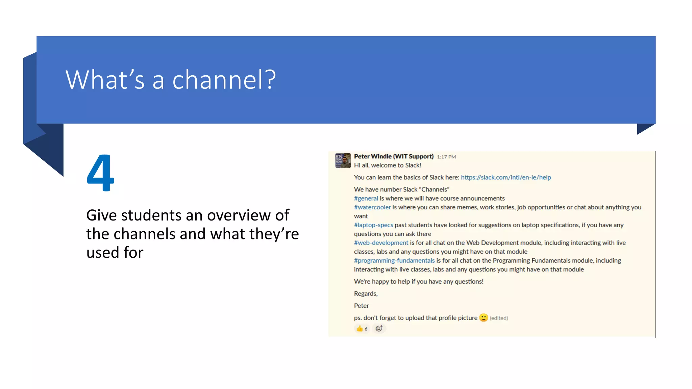
Task: Open the #general channel link
Action: point(366,198)
